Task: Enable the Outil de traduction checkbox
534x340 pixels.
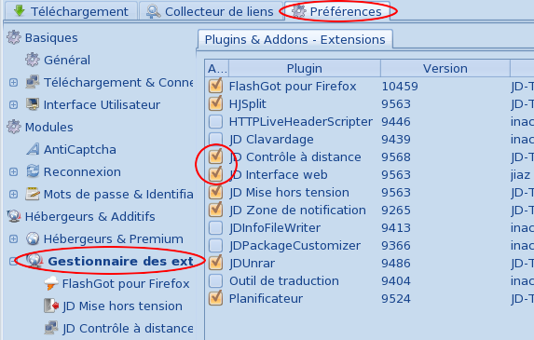Action: tap(215, 280)
